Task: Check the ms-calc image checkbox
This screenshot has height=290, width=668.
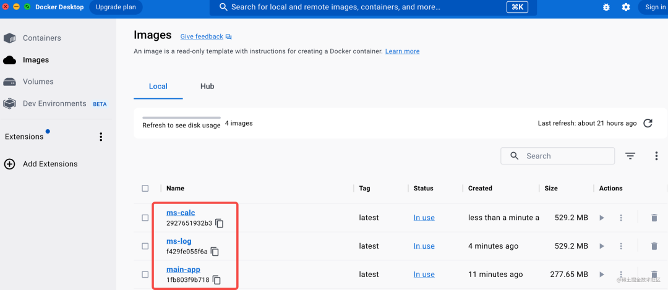Action: 145,218
